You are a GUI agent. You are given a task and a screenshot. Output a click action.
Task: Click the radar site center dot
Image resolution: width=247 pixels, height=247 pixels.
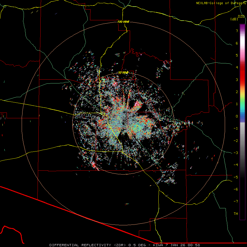123,123
